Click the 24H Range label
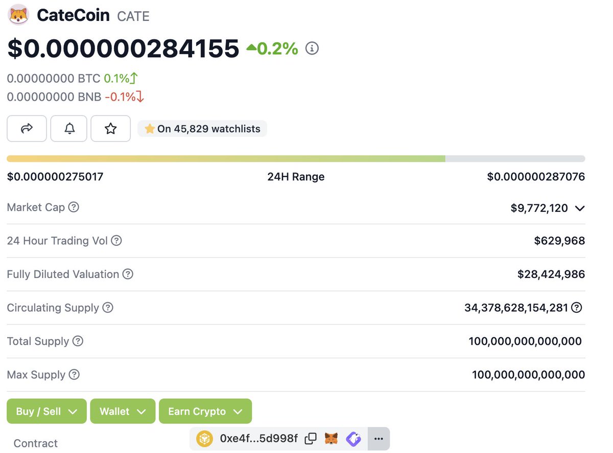This screenshot has height=453, width=613. tap(296, 177)
